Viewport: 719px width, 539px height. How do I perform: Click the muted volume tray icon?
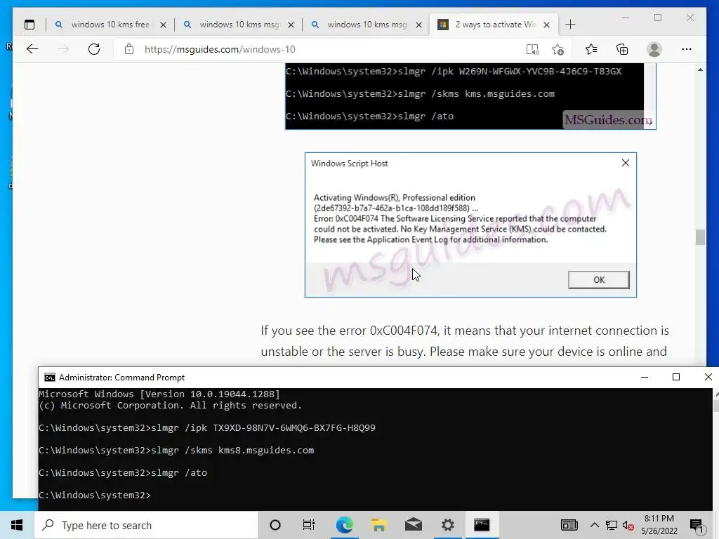pyautogui.click(x=628, y=525)
